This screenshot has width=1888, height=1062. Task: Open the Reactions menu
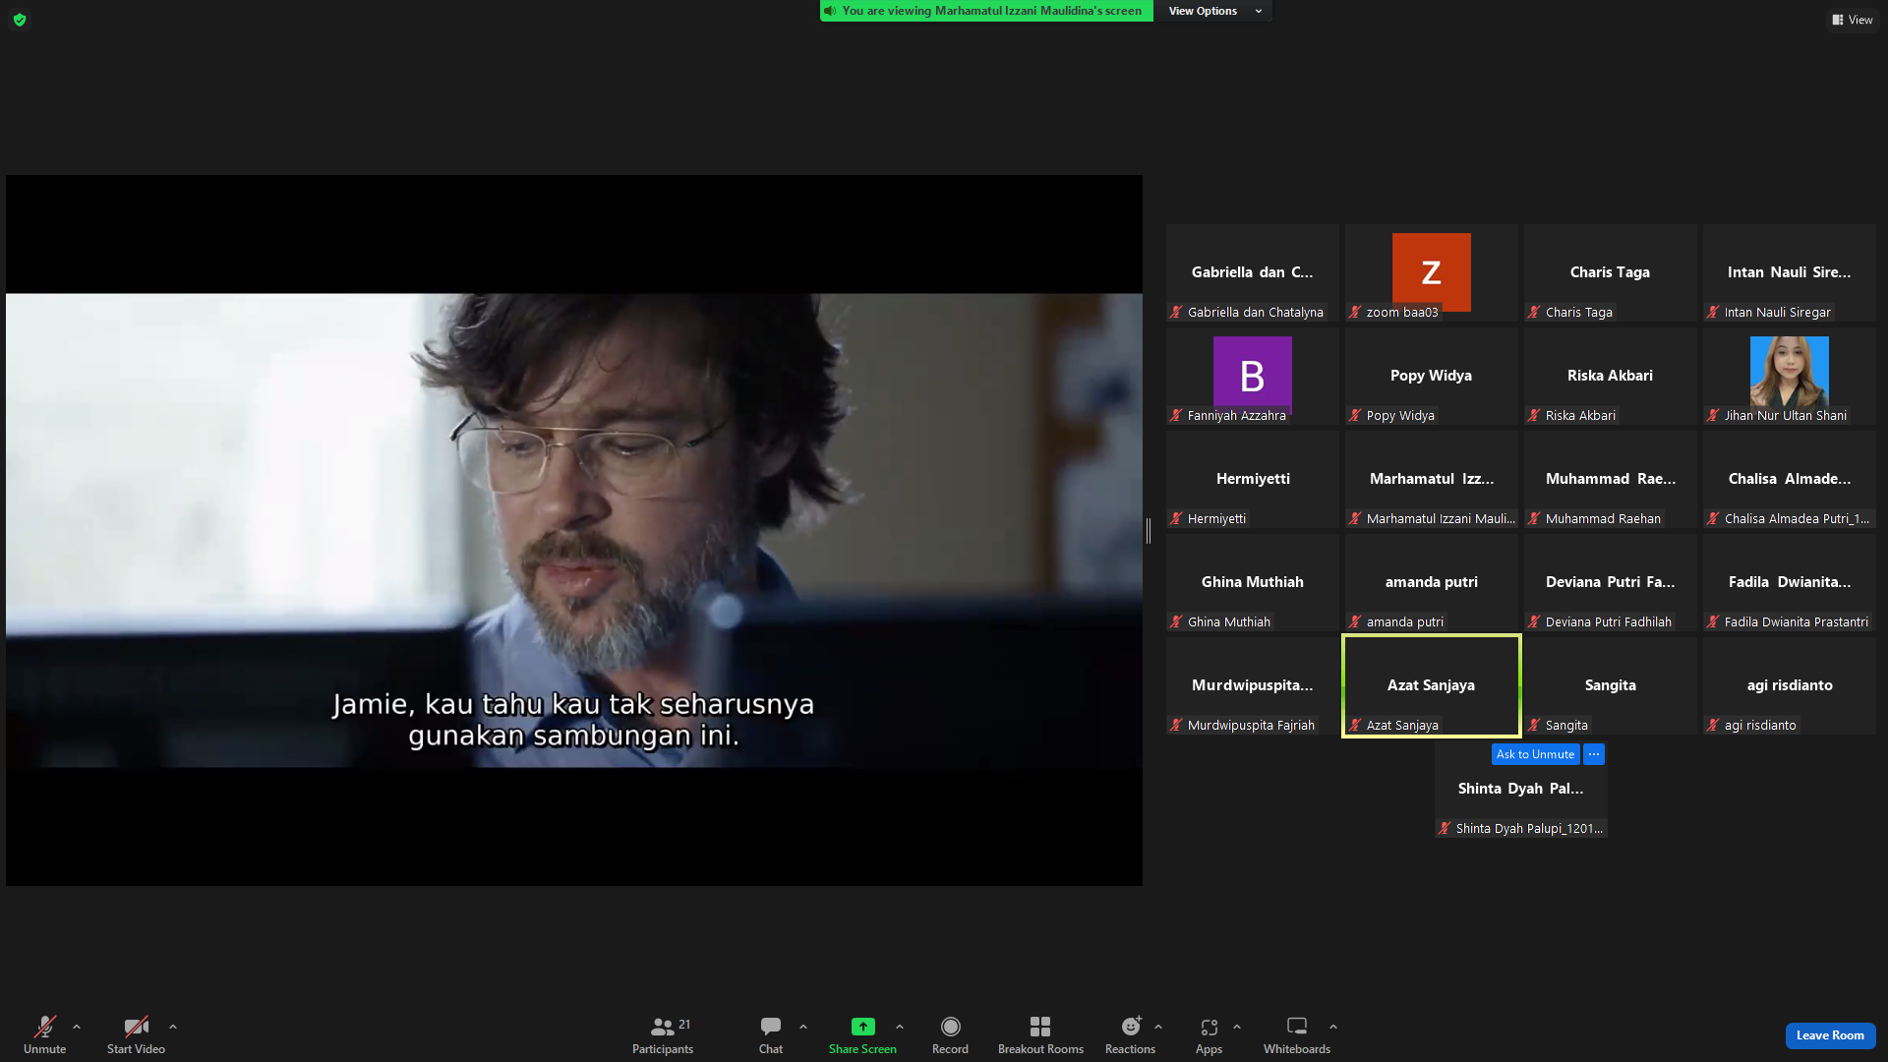coord(1131,1035)
